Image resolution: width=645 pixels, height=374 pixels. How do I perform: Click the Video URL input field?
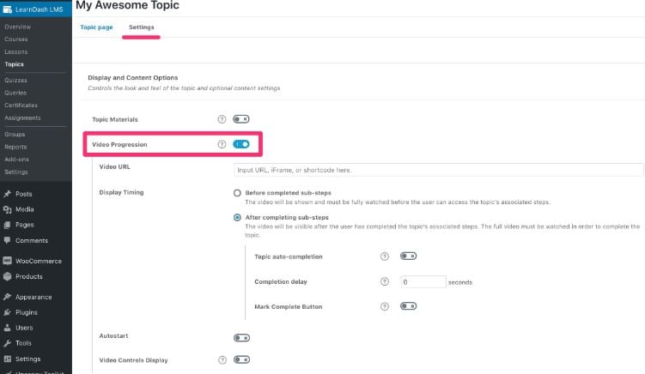coord(439,170)
